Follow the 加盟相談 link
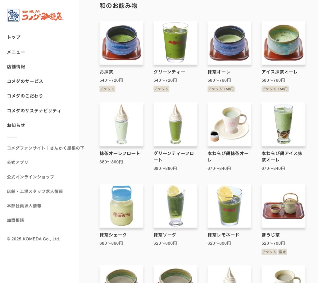Screen dimensions: 318x283 click(16, 220)
